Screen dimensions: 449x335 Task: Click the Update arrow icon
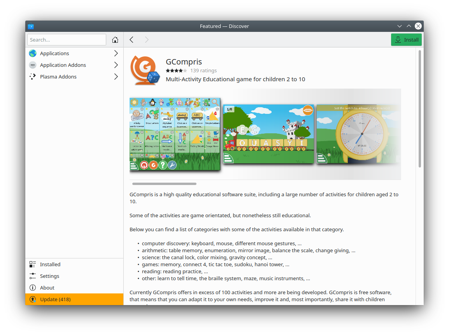[33, 299]
